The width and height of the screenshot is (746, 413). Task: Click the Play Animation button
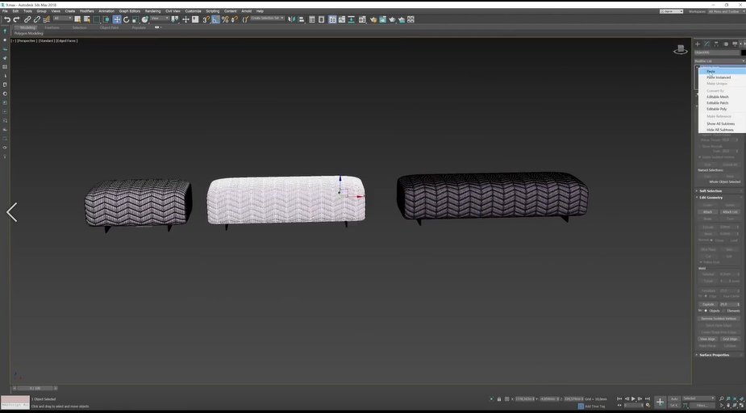click(x=633, y=398)
